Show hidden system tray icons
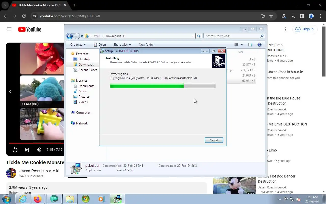326x204 pixels. click(280, 199)
